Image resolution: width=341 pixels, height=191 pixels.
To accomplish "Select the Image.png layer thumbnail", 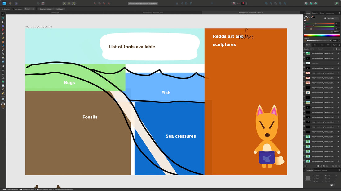I will coord(308,63).
